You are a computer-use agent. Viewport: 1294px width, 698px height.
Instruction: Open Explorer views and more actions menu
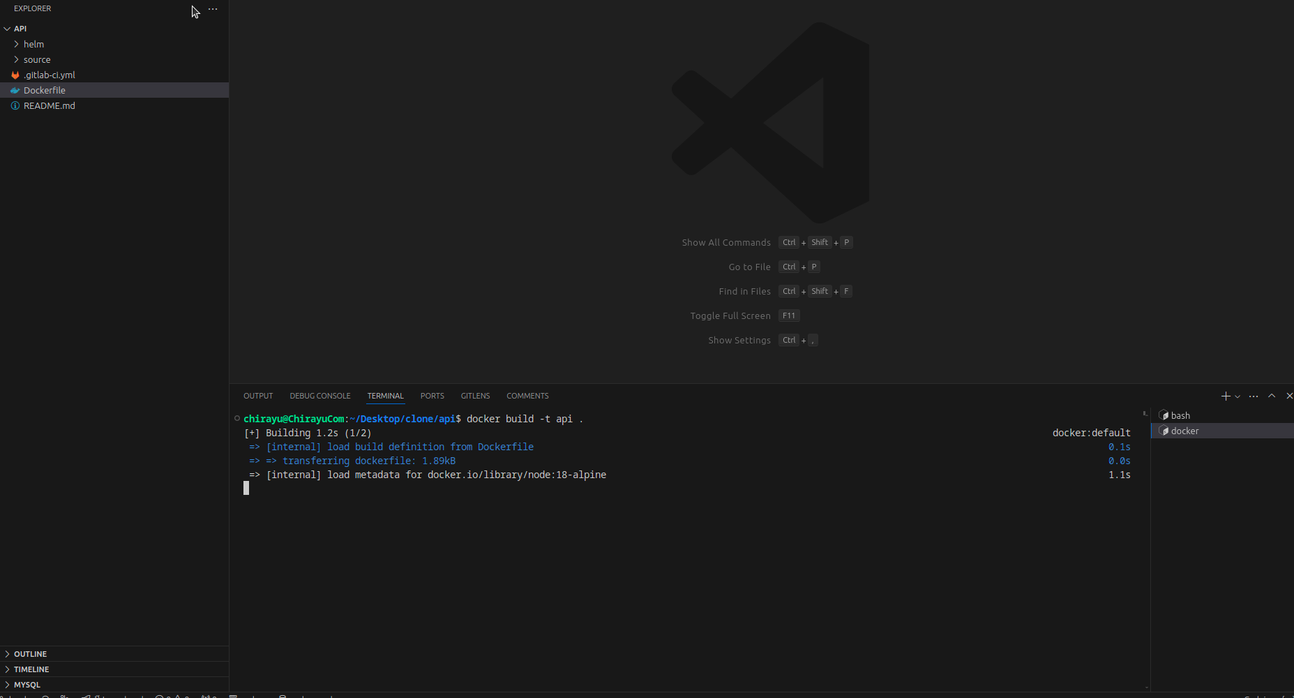213,9
